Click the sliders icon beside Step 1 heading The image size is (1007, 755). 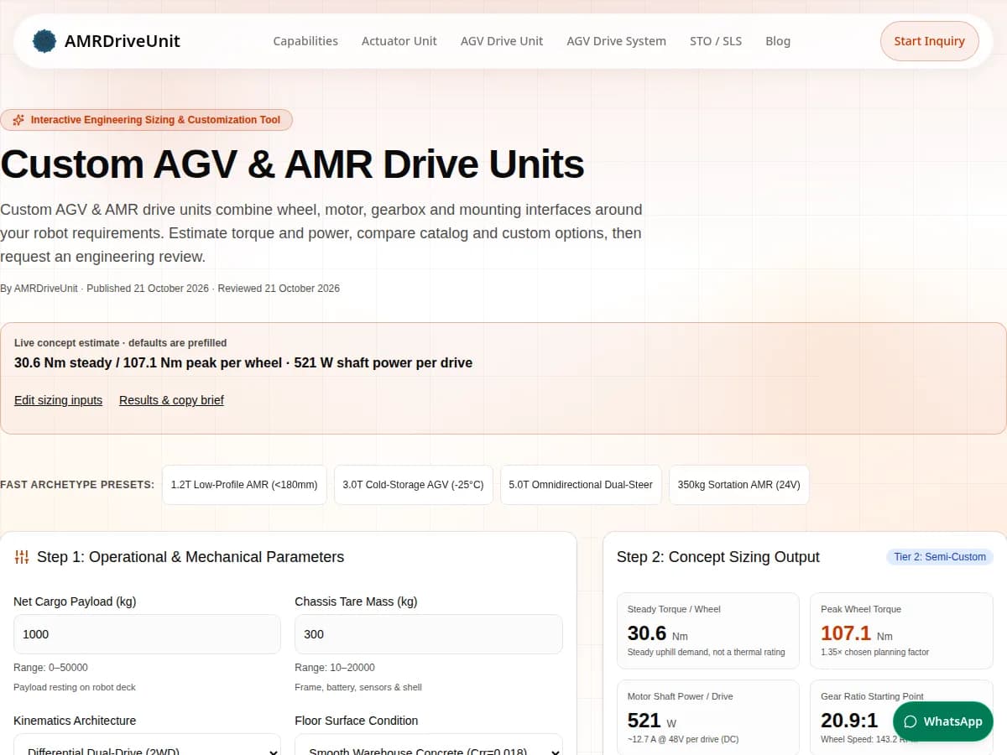tap(22, 557)
